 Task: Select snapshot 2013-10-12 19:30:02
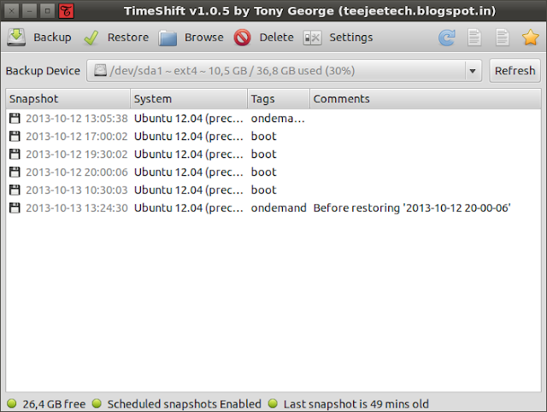(x=77, y=154)
